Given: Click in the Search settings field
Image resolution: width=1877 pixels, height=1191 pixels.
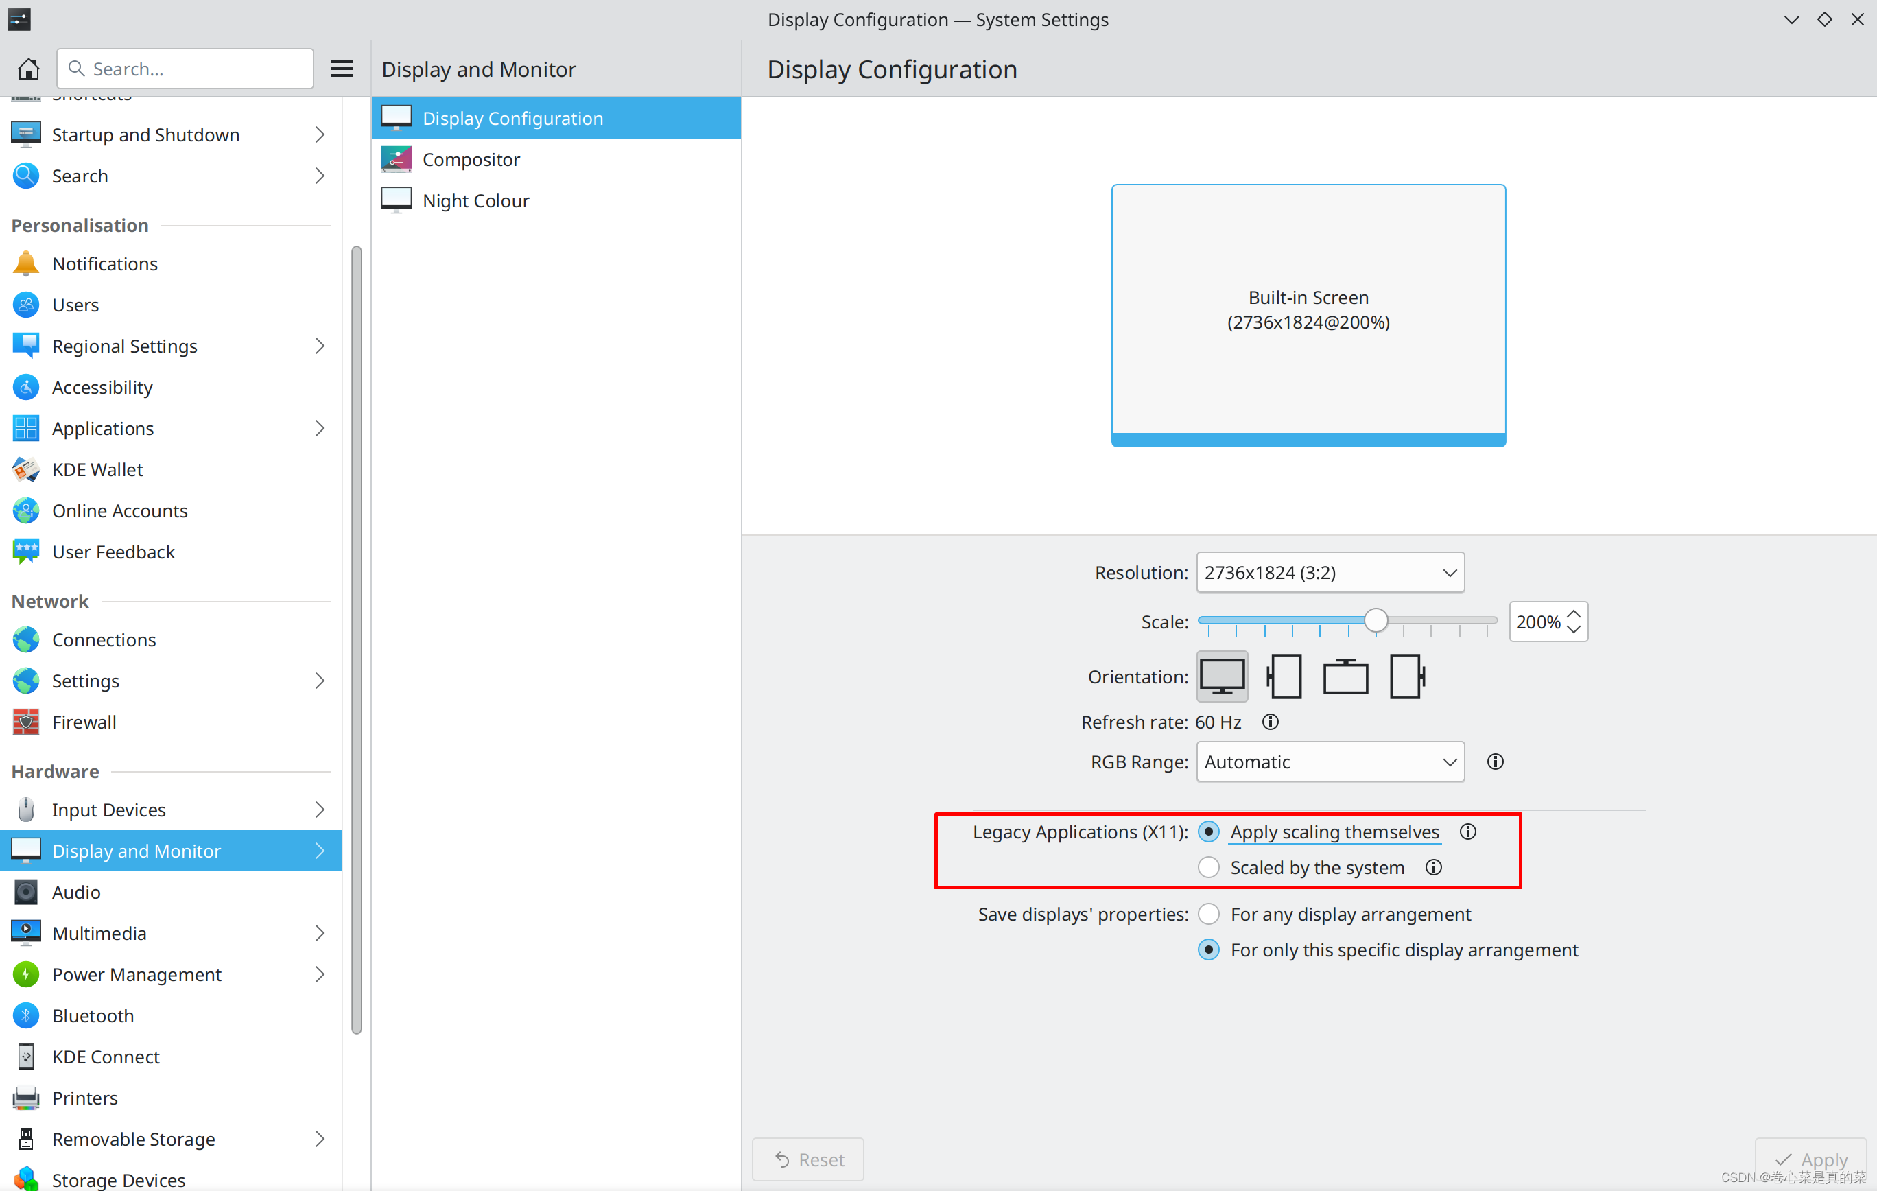Looking at the screenshot, I should tap(185, 69).
